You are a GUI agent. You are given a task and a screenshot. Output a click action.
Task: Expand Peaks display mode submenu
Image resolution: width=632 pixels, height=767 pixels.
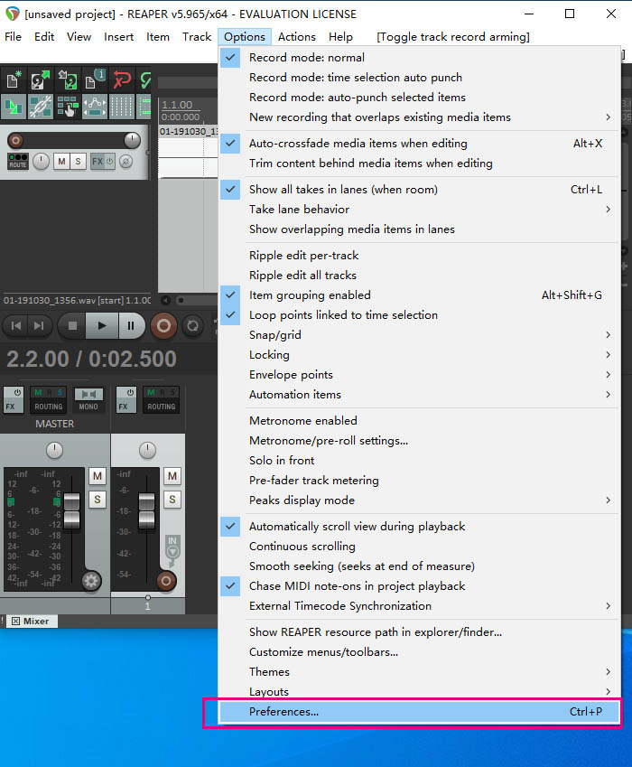point(420,500)
